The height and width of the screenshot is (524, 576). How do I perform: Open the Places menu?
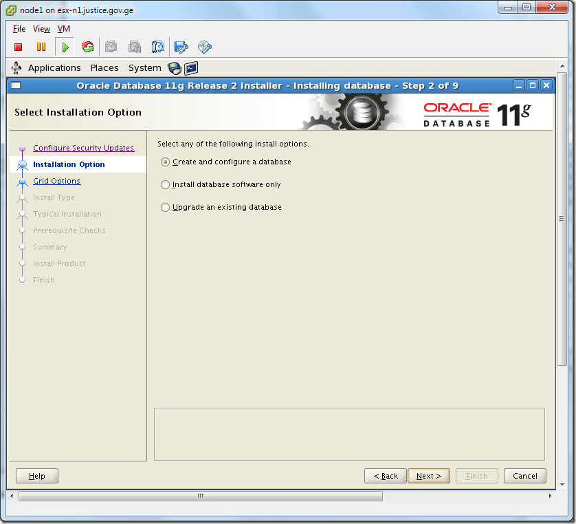coord(104,67)
